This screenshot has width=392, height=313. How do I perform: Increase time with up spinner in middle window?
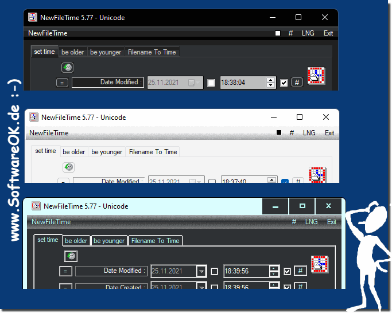pos(271,179)
